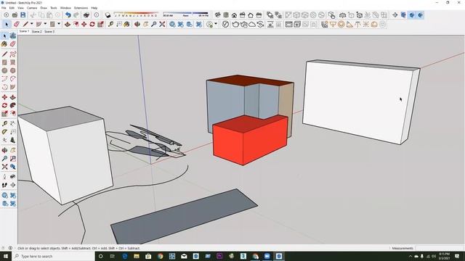Select Rotate tool in the top horizontal toolbar
This screenshot has height=261, width=465.
[x=92, y=24]
